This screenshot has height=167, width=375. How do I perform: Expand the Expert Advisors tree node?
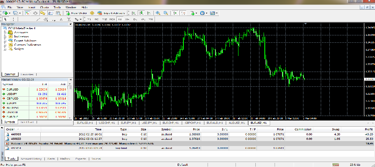[x=5, y=41]
